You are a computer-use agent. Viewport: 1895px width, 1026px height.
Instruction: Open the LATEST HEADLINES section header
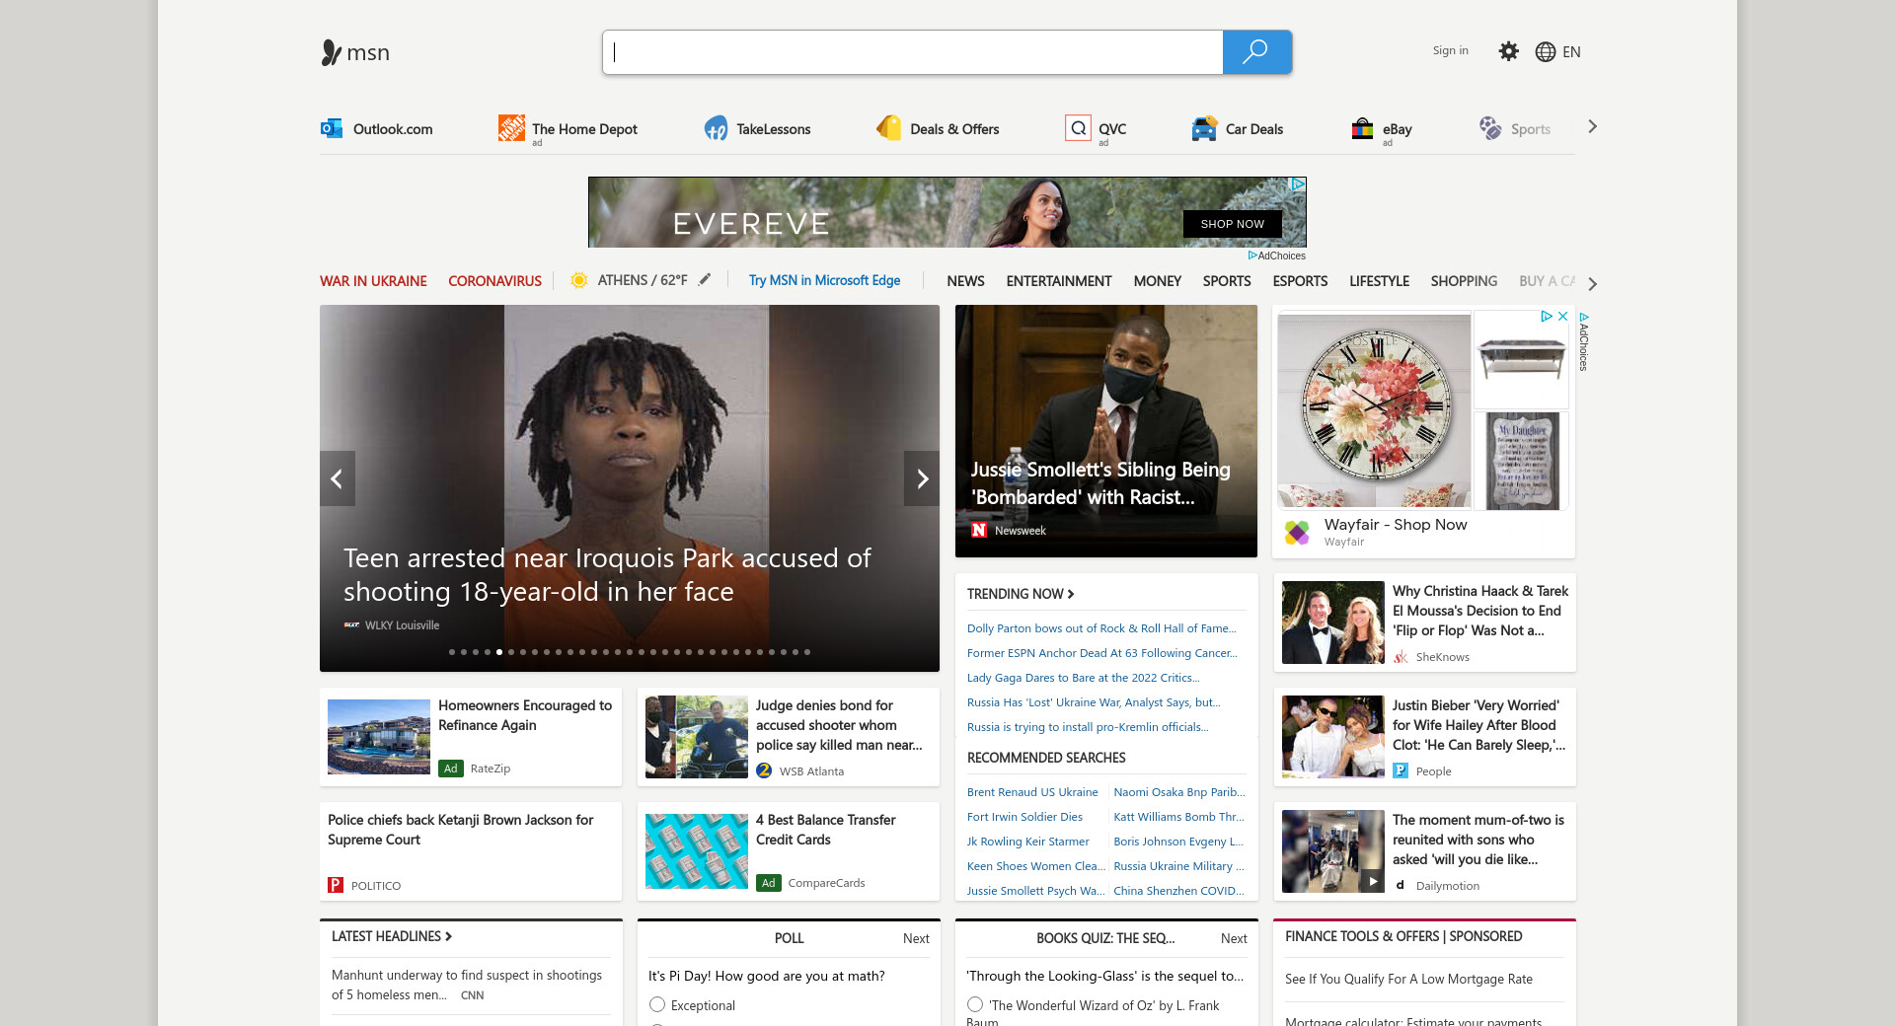click(x=392, y=936)
